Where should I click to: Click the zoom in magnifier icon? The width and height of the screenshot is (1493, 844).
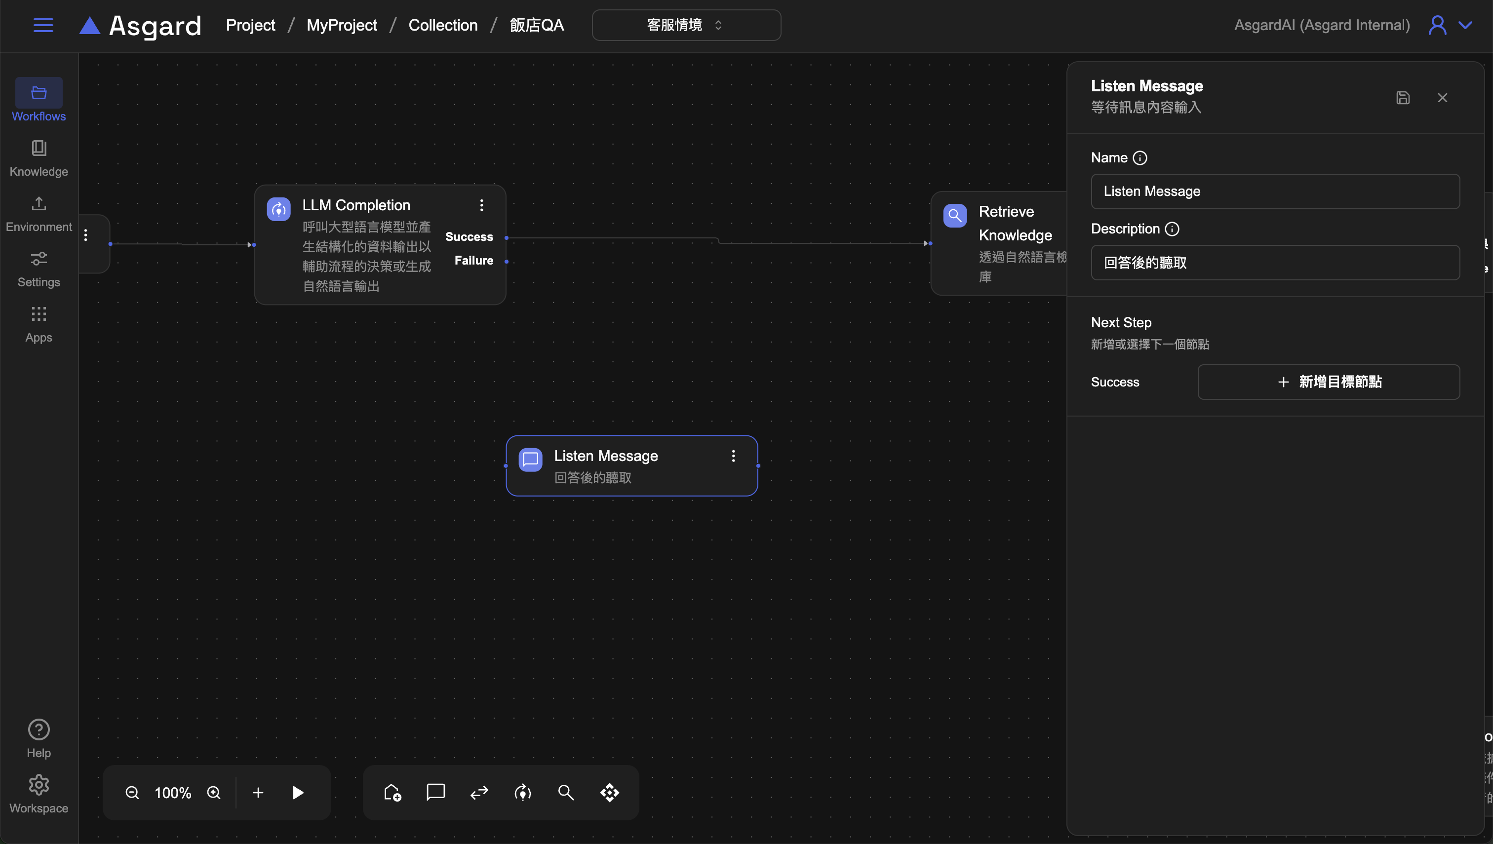click(x=214, y=792)
